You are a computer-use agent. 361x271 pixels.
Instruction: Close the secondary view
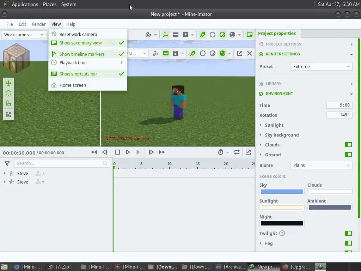pos(250,54)
